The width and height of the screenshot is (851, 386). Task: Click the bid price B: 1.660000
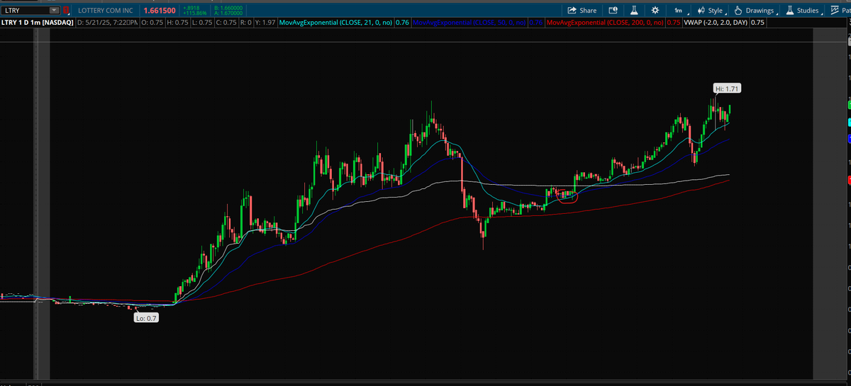228,8
